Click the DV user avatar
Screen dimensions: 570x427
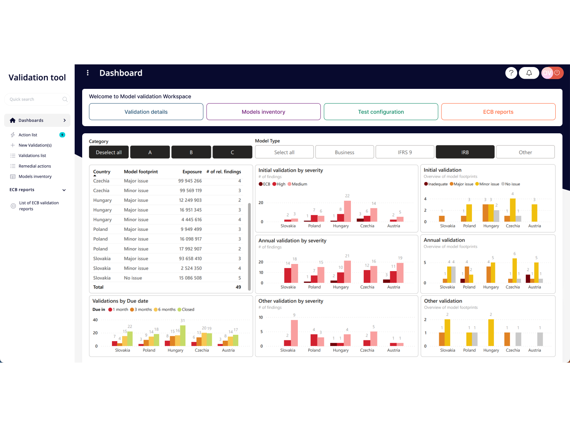[547, 73]
